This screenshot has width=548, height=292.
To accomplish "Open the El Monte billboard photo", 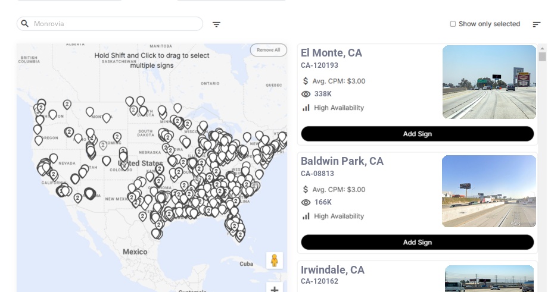I will [x=489, y=82].
